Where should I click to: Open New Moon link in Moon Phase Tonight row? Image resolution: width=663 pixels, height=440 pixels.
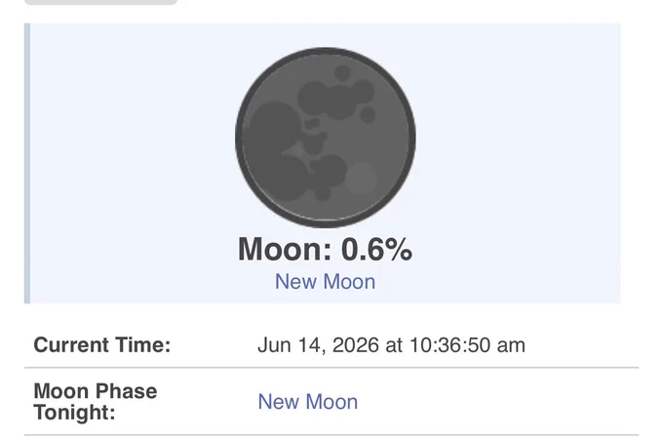[308, 402]
